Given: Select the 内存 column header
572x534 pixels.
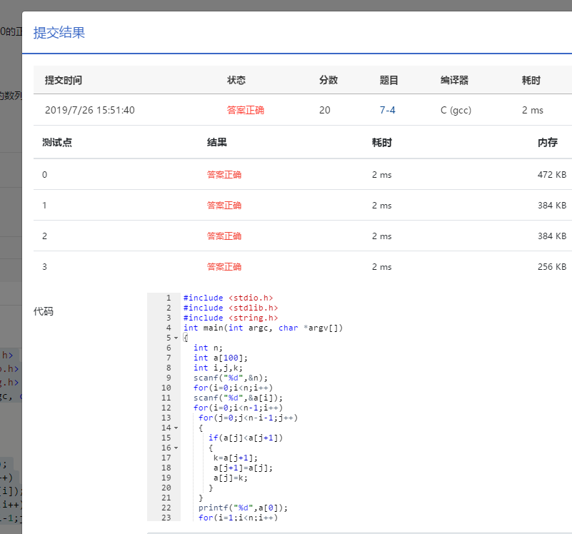Looking at the screenshot, I should click(548, 142).
